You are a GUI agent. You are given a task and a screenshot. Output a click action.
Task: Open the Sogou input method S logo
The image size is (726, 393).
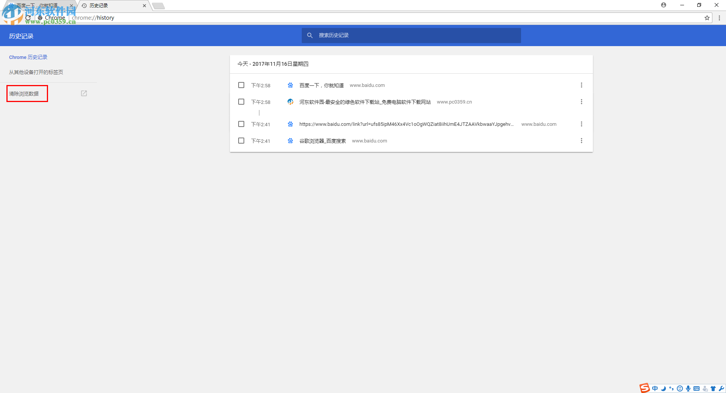tap(644, 388)
